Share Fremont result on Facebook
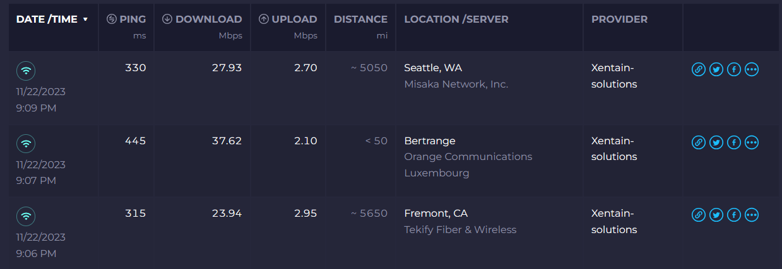Screen dimensions: 782x269 tap(733, 215)
